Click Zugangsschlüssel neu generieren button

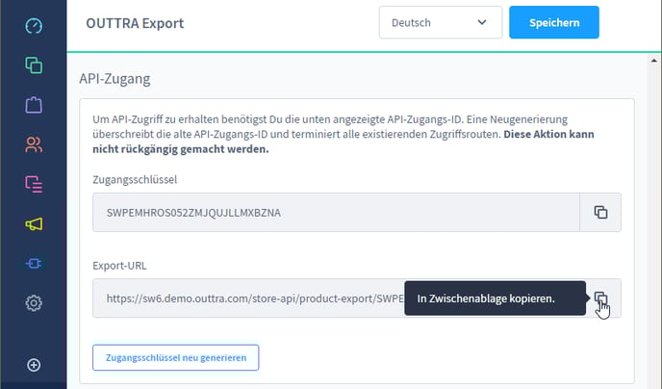click(x=176, y=357)
